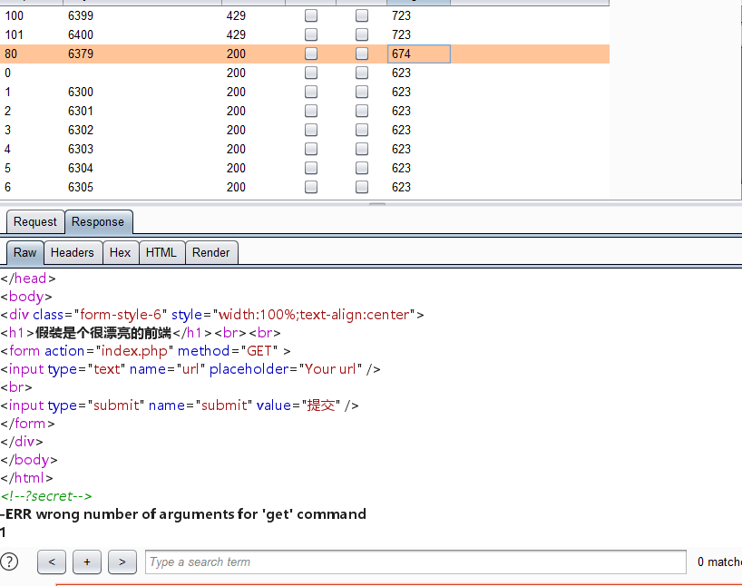Select request number 0 row
742x586 pixels.
(x=305, y=73)
